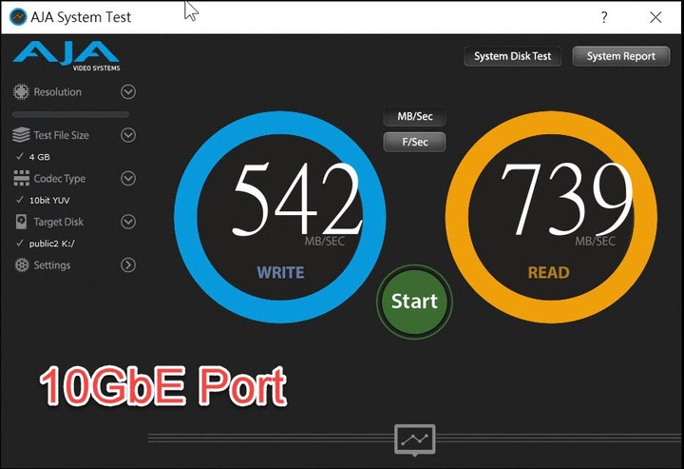Click the Test File Size label
The height and width of the screenshot is (469, 684).
pyautogui.click(x=62, y=135)
